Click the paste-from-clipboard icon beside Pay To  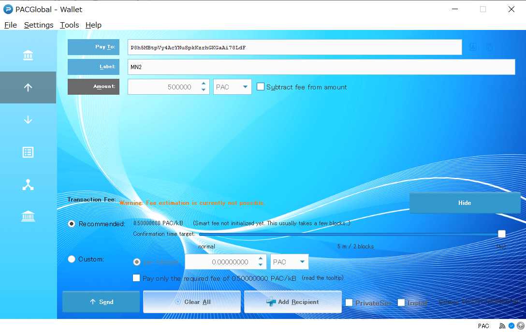(x=490, y=47)
